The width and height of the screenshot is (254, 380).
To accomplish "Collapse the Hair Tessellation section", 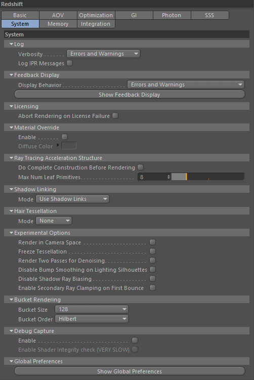I will pos(11,211).
